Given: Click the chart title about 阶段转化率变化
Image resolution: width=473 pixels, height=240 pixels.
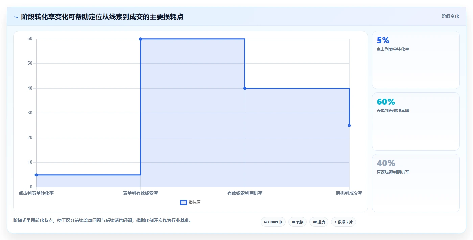Looking at the screenshot, I should 102,17.
